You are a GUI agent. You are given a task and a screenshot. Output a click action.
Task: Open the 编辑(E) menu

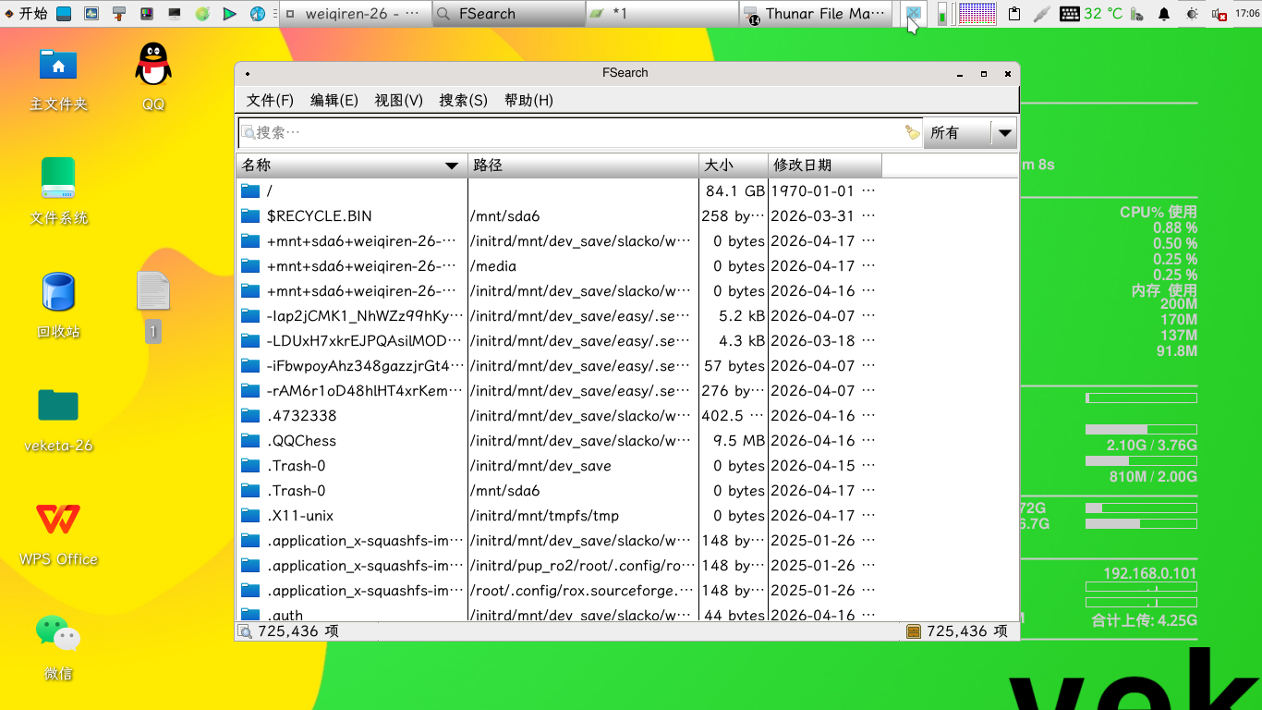(x=334, y=100)
